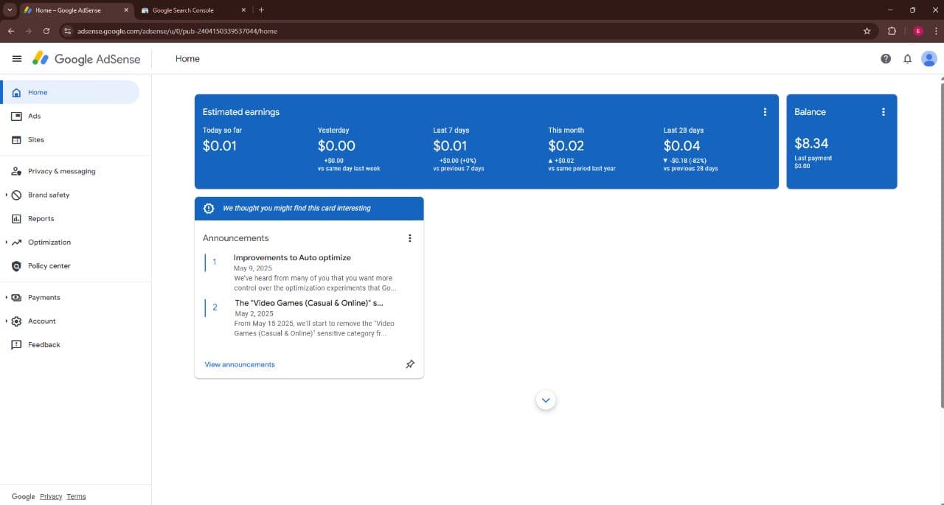Image resolution: width=944 pixels, height=505 pixels.
Task: Expand the Payments submenu arrow
Action: click(x=6, y=297)
